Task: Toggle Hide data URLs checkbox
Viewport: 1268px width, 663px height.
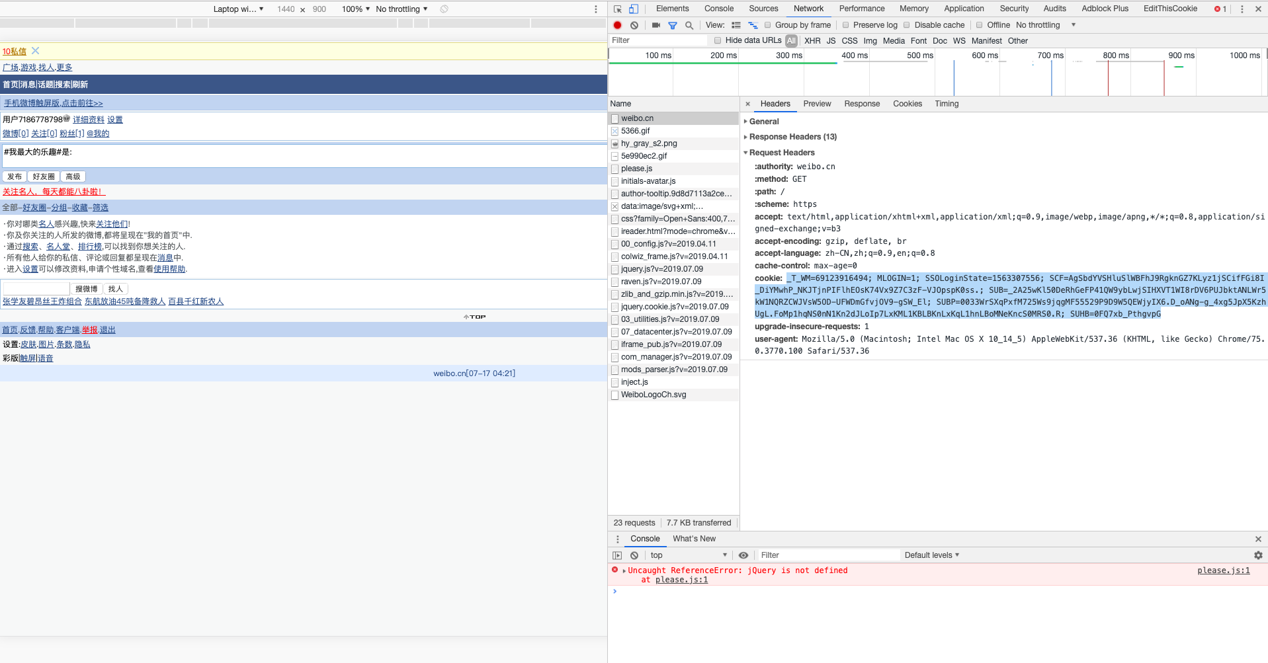Action: click(718, 40)
